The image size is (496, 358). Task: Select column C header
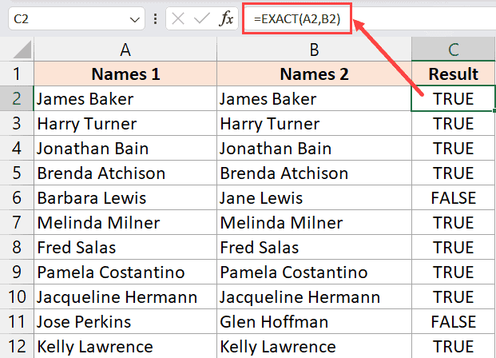(453, 50)
